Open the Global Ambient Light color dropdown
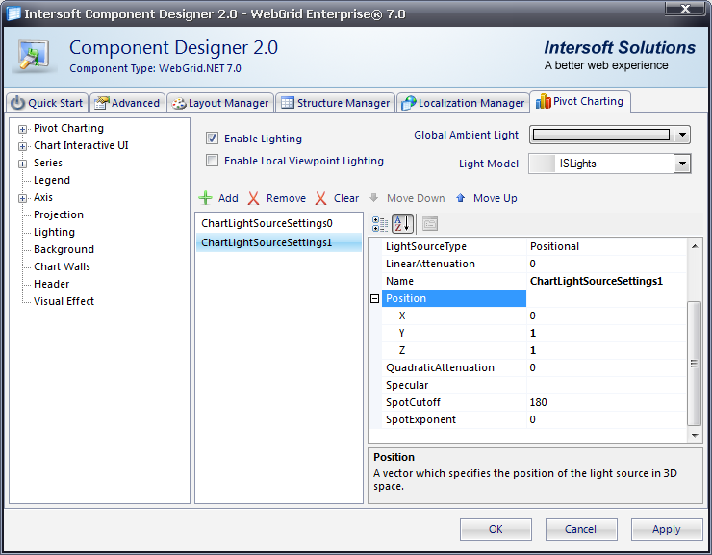Viewport: 712px width, 555px height. tap(682, 136)
